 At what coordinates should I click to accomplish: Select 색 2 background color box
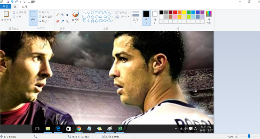[x=155, y=18]
